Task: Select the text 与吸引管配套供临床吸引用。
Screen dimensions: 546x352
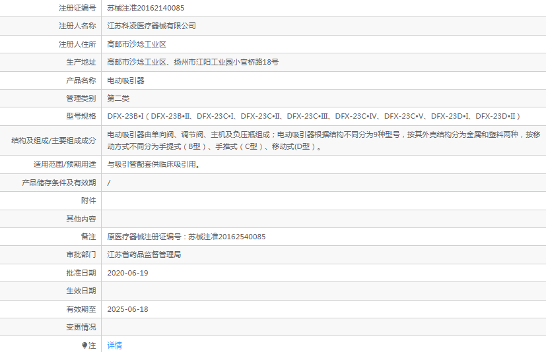Action: 154,165
